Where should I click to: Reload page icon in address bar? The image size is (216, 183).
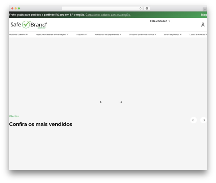click(140, 8)
